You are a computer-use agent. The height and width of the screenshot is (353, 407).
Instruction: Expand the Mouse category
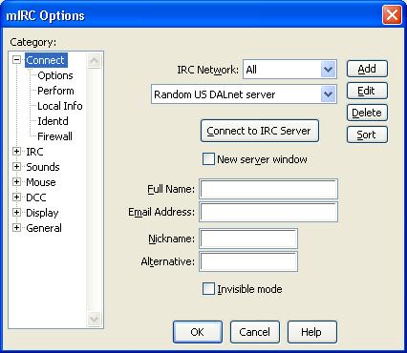16,182
